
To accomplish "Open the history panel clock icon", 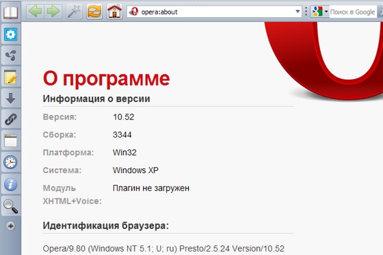I will pyautogui.click(x=10, y=162).
